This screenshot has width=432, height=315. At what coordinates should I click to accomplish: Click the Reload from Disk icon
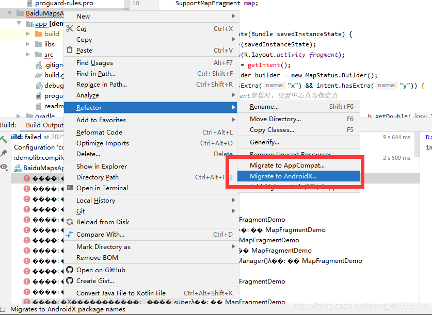click(x=70, y=222)
